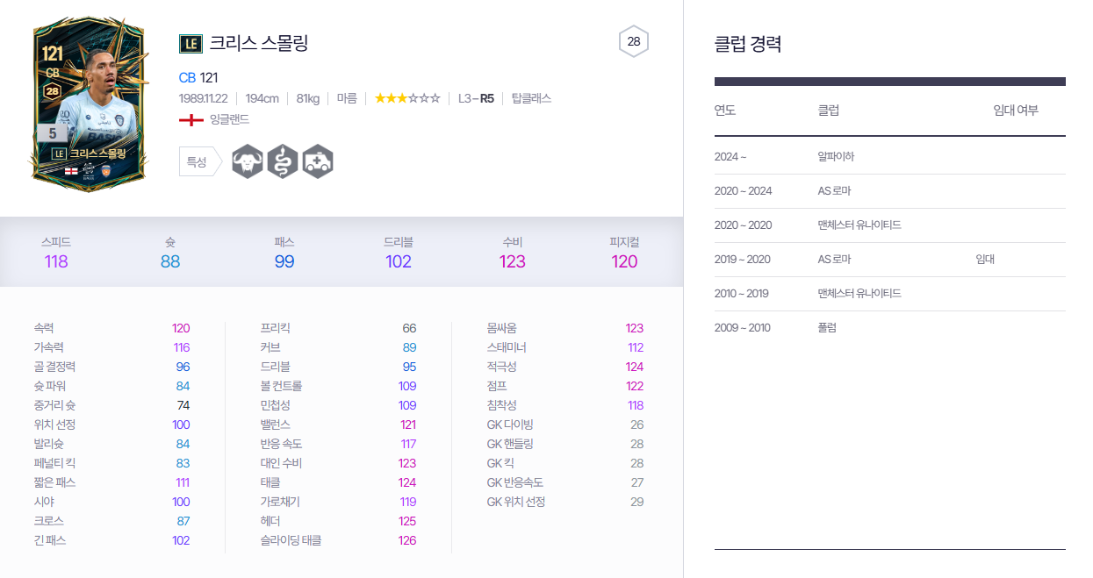Click the 2020 ~ 2024 AS 로마 row

[890, 191]
